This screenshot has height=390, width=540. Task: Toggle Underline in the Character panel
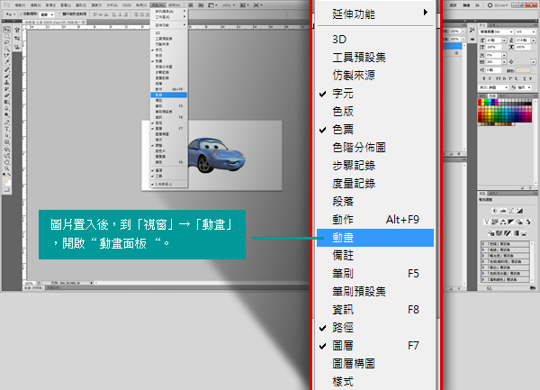pyautogui.click(x=525, y=78)
